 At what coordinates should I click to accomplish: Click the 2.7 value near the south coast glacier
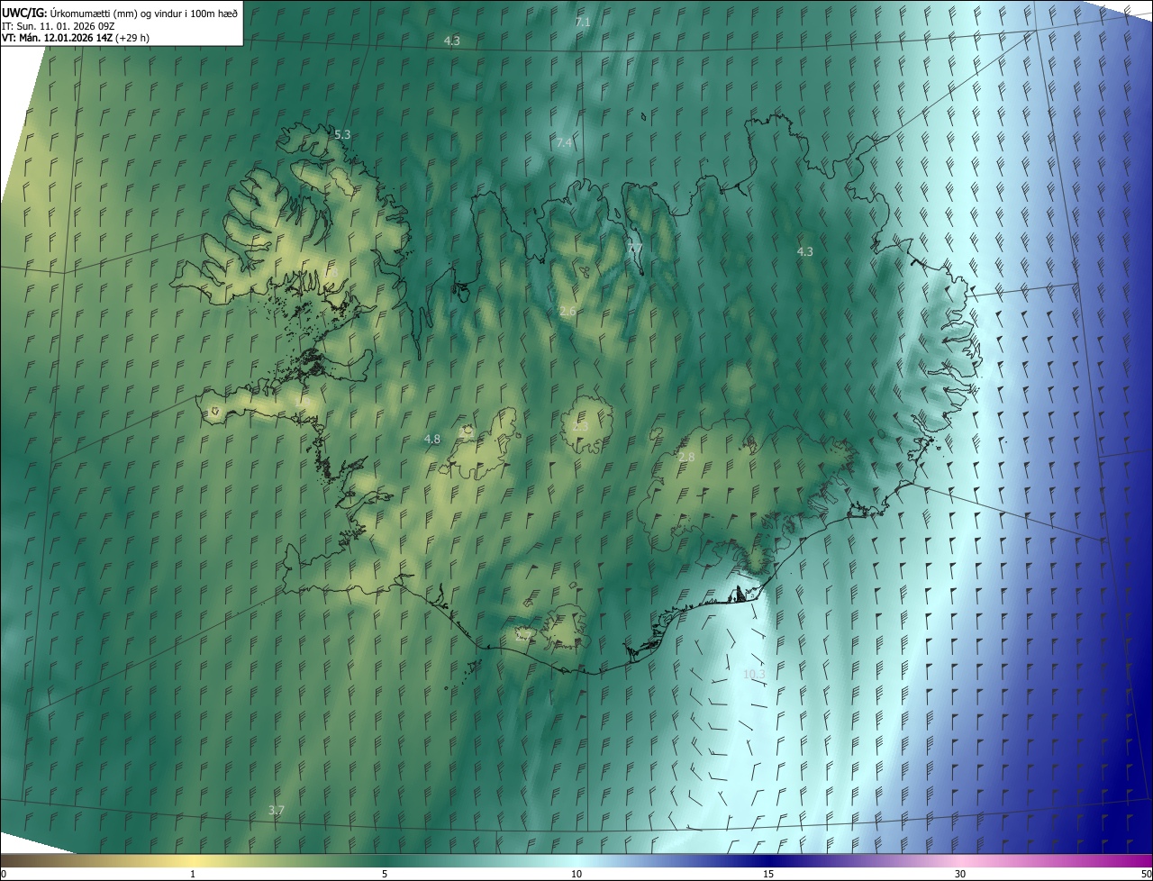(522, 635)
